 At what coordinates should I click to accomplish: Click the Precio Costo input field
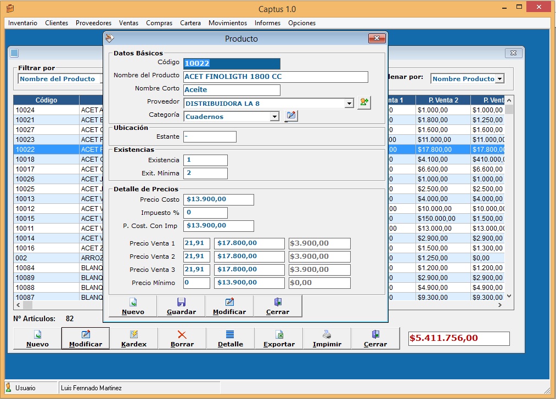[218, 200]
